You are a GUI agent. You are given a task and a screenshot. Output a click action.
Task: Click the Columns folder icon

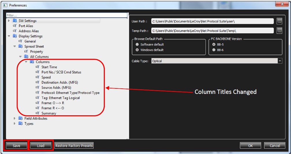point(32,62)
